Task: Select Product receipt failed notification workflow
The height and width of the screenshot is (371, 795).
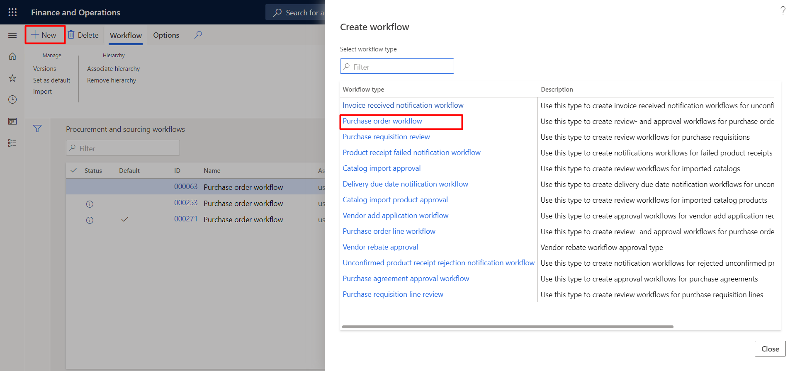Action: 411,153
